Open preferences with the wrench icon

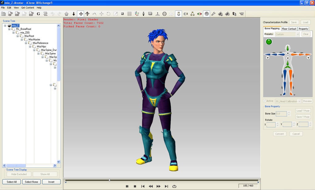coord(213,14)
